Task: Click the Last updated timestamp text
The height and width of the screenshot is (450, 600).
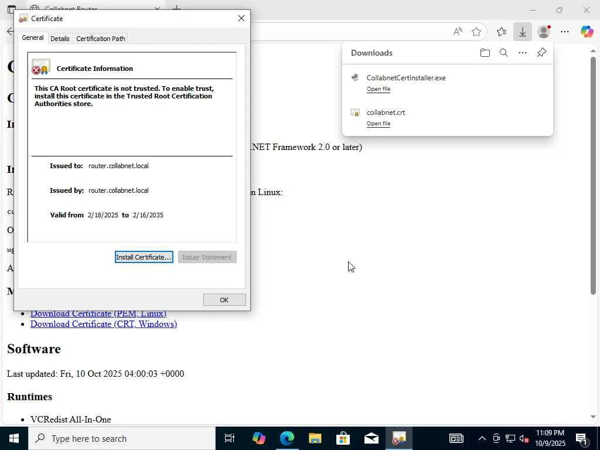Action: click(96, 373)
